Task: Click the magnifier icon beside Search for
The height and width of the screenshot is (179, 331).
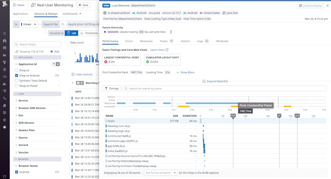Action: tap(63, 24)
